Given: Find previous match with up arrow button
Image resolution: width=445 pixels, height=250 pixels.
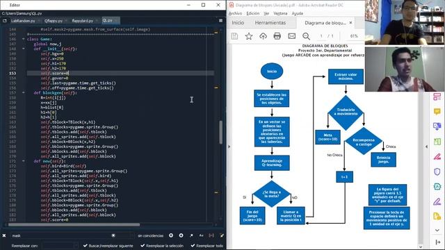Looking at the screenshot, I should coord(171,235).
